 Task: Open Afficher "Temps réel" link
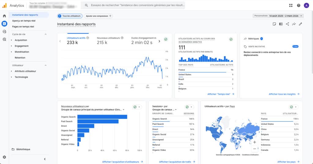tap(221, 94)
